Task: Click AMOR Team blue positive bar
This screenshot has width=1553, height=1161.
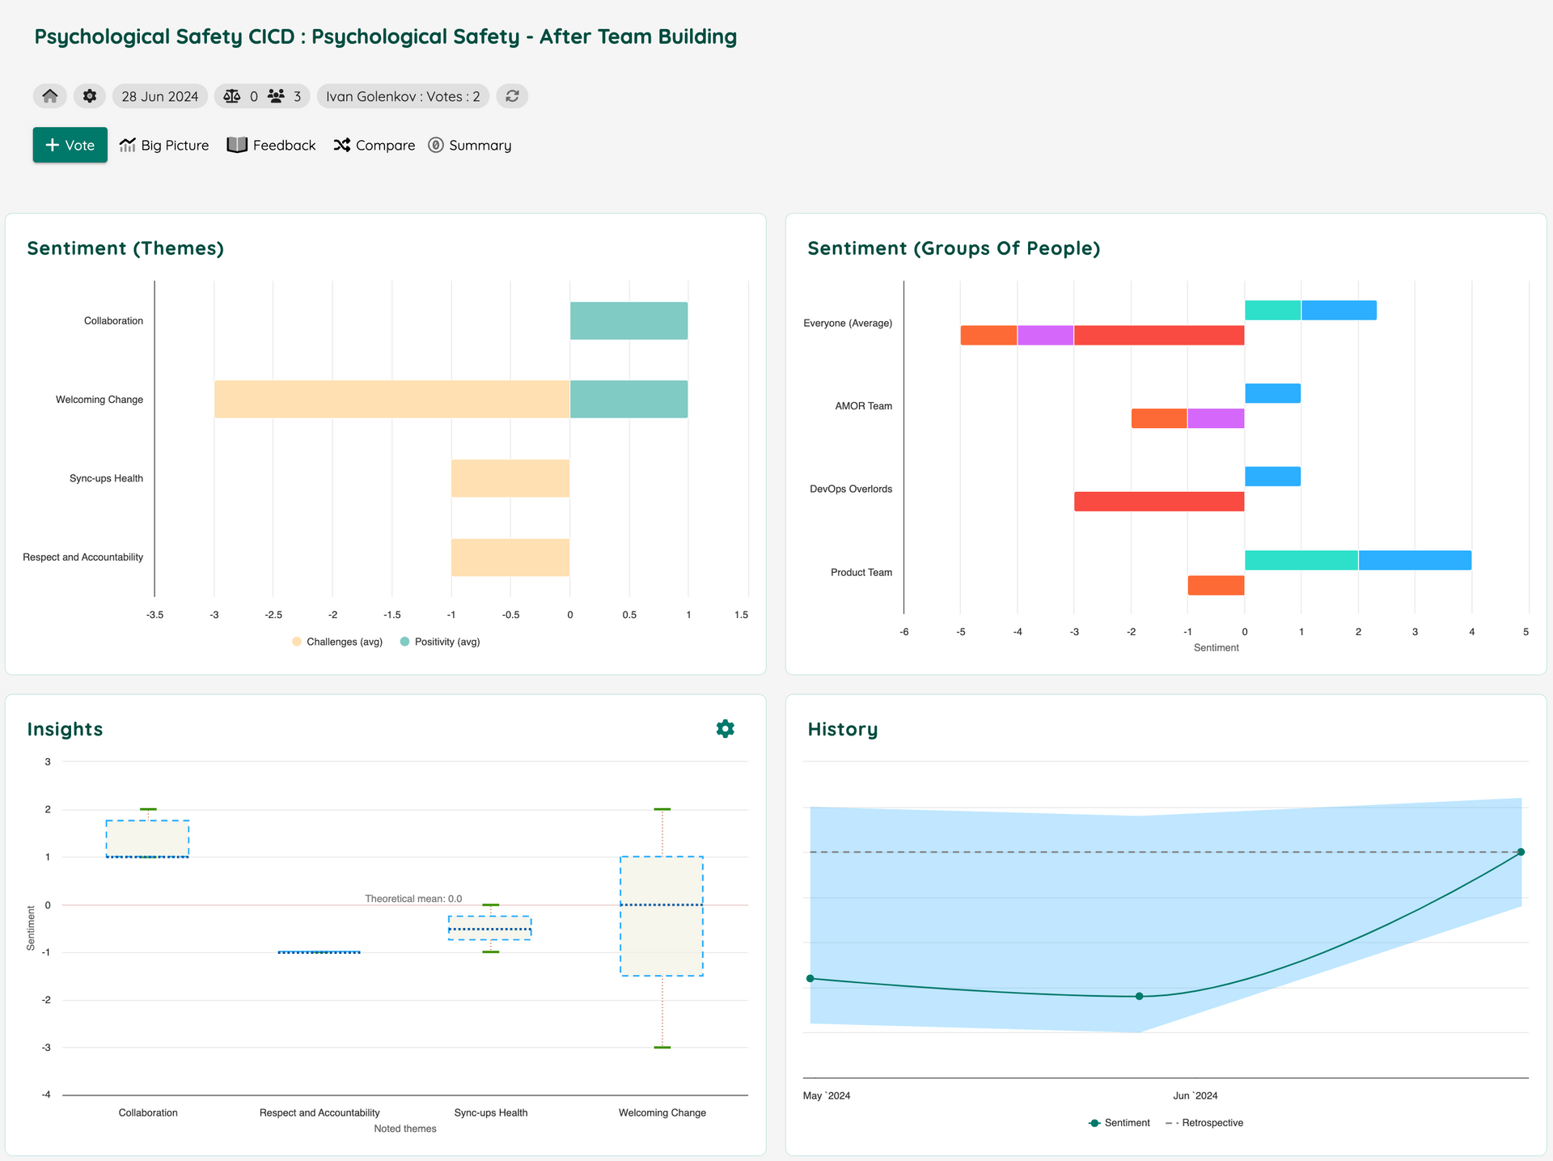Action: pos(1273,393)
